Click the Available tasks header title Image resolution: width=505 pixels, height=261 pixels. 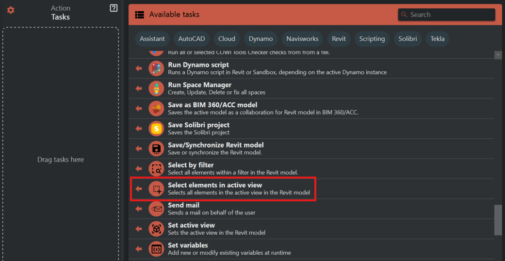(174, 15)
